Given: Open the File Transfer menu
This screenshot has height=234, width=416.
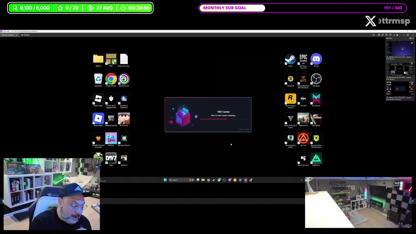Looking at the screenshot, I should coord(25,35).
